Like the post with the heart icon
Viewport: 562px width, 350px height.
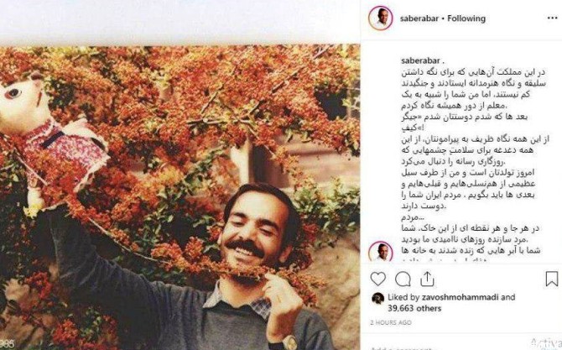tap(377, 279)
